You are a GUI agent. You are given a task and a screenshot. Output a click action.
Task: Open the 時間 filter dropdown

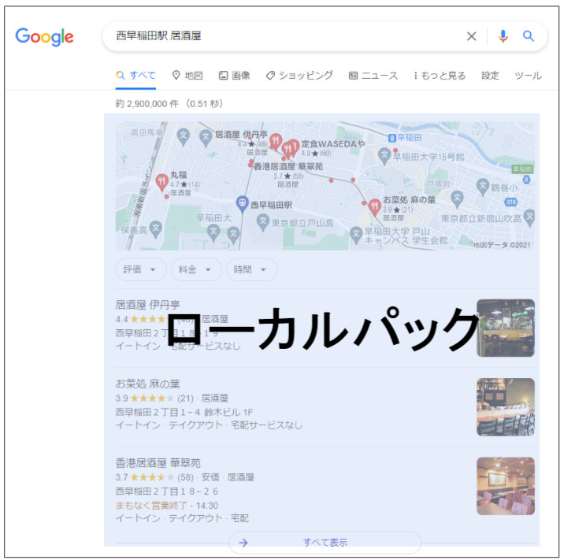[x=251, y=269]
